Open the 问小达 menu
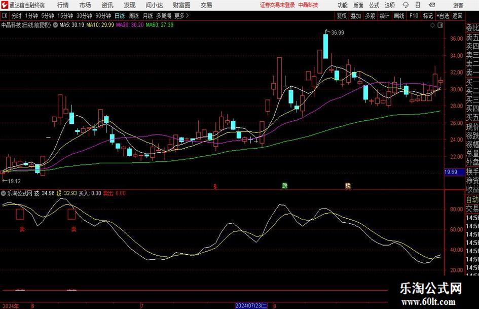This screenshot has width=479, height=309. point(154,5)
